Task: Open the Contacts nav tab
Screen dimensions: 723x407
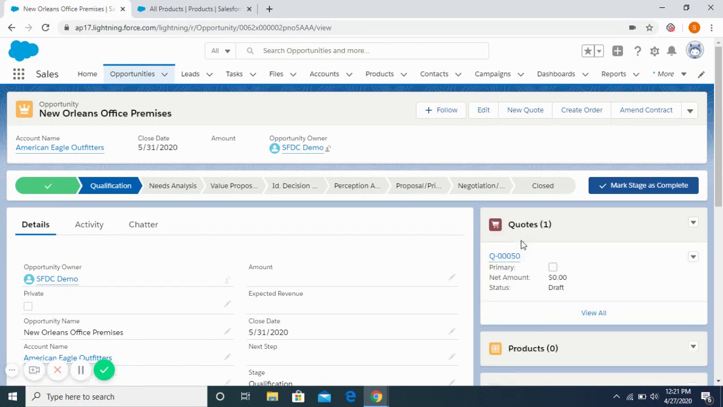Action: (434, 74)
